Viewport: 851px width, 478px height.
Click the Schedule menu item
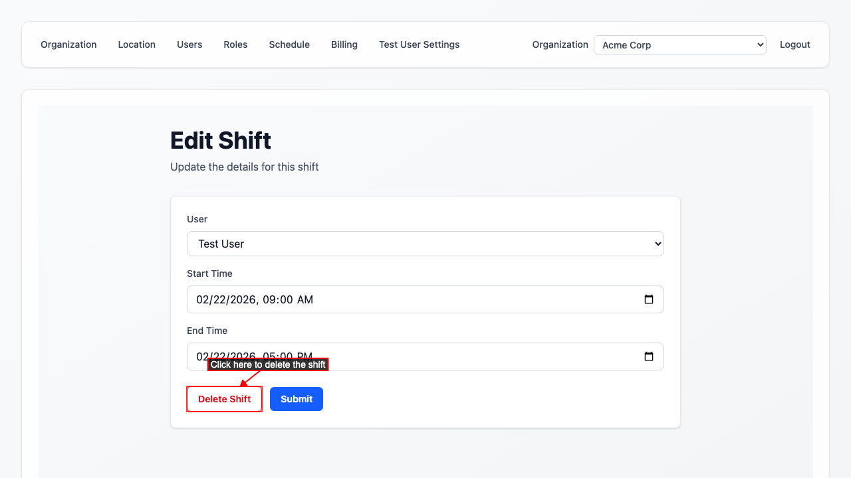click(x=289, y=44)
